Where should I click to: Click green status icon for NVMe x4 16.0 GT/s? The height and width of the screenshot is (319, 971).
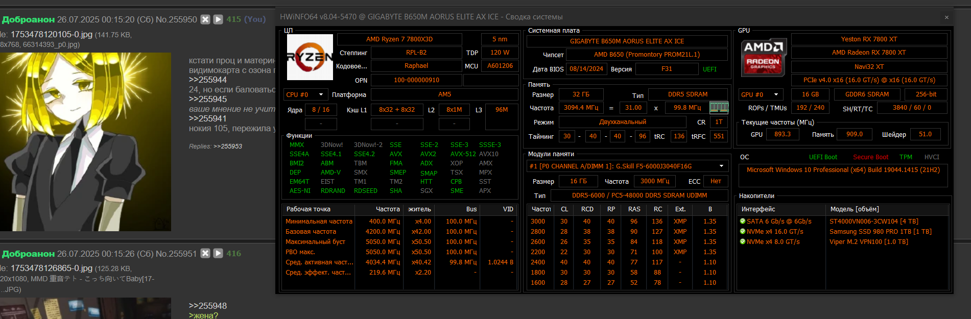[743, 232]
